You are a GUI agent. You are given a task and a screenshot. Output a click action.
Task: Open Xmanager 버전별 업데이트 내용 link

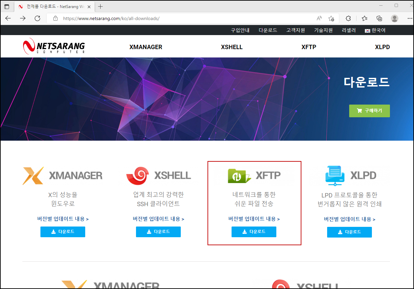63,219
